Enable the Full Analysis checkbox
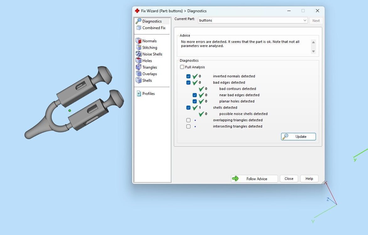Viewport: 368px width, 235px height. 182,67
